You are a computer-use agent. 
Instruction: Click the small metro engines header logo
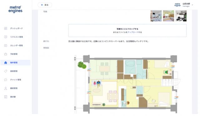click(177, 5)
